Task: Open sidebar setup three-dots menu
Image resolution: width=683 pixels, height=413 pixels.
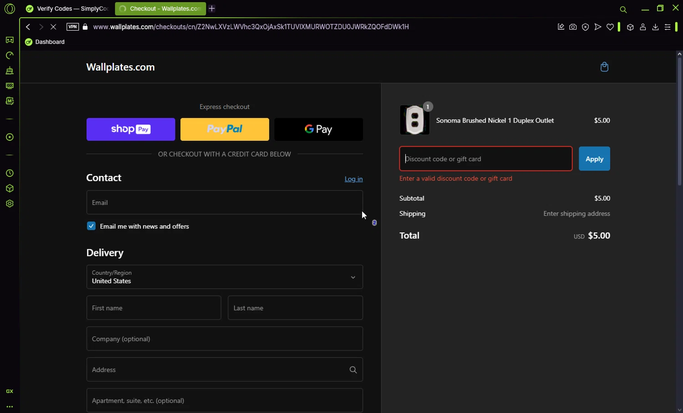Action: (x=10, y=407)
